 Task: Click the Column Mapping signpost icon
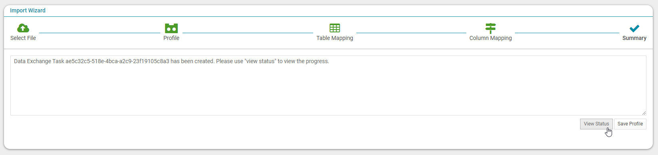pos(491,28)
